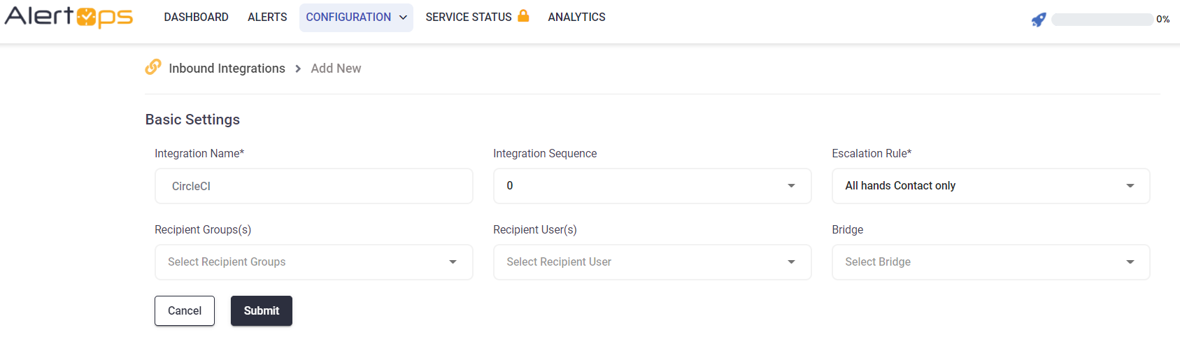Click the 0% progress label
This screenshot has width=1180, height=344.
[x=1163, y=20]
